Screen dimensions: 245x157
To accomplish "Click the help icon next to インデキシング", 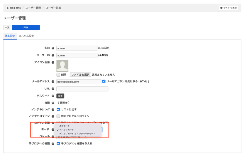I will coord(53,110).
